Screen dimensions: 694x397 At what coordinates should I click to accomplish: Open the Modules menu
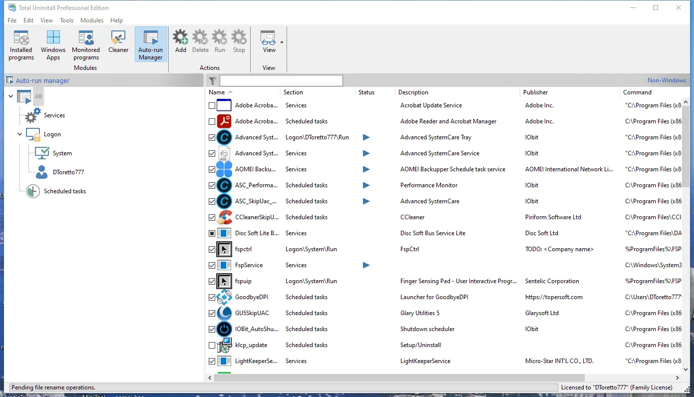tap(92, 20)
